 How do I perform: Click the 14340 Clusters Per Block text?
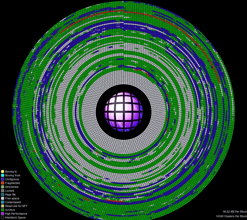231,216
